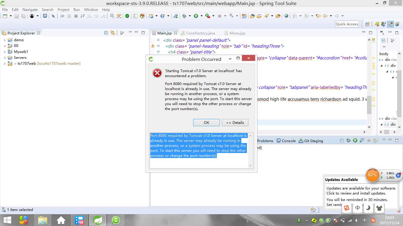Expand the Myweb1 project node
The height and width of the screenshot is (226, 403).
point(5,52)
